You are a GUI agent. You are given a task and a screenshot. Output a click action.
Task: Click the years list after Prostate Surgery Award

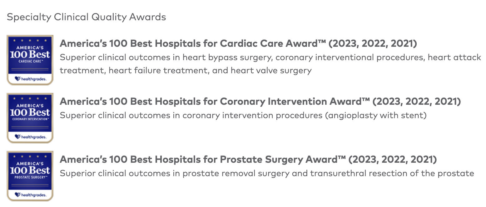point(393,160)
